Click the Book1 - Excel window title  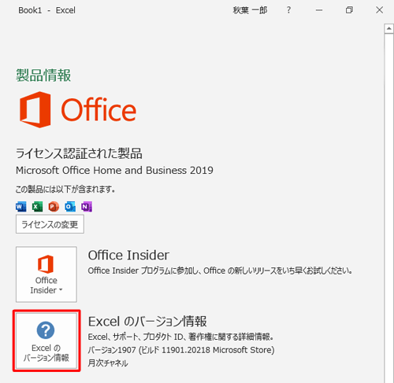tap(46, 10)
